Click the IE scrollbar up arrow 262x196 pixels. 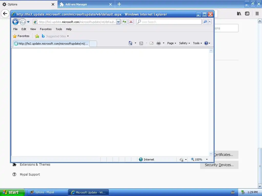point(211,51)
